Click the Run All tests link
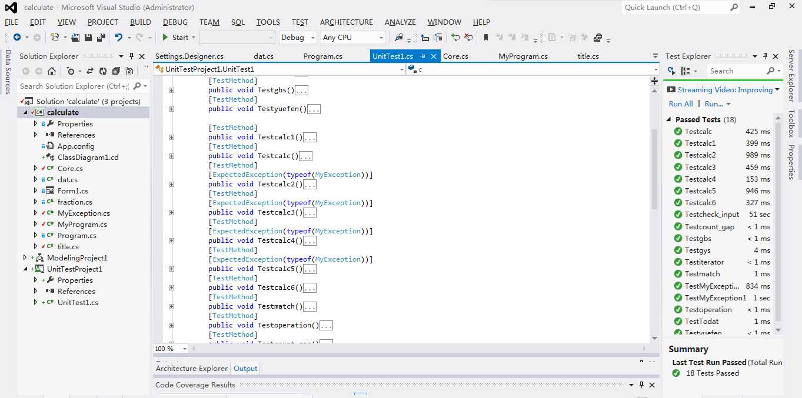 [681, 104]
